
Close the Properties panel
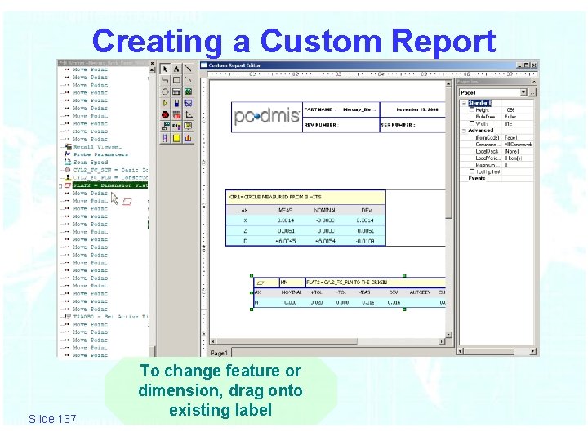click(533, 82)
